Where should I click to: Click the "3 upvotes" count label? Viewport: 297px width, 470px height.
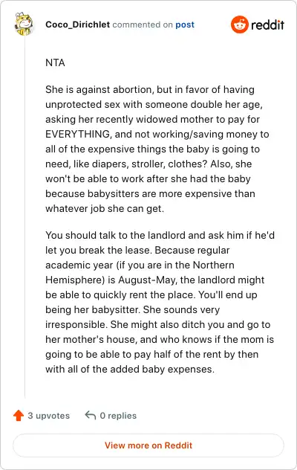pyautogui.click(x=49, y=416)
